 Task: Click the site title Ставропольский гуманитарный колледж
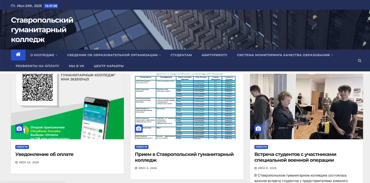(x=42, y=30)
